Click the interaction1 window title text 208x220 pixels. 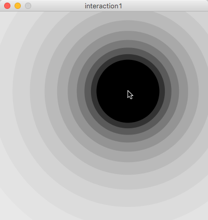(103, 6)
